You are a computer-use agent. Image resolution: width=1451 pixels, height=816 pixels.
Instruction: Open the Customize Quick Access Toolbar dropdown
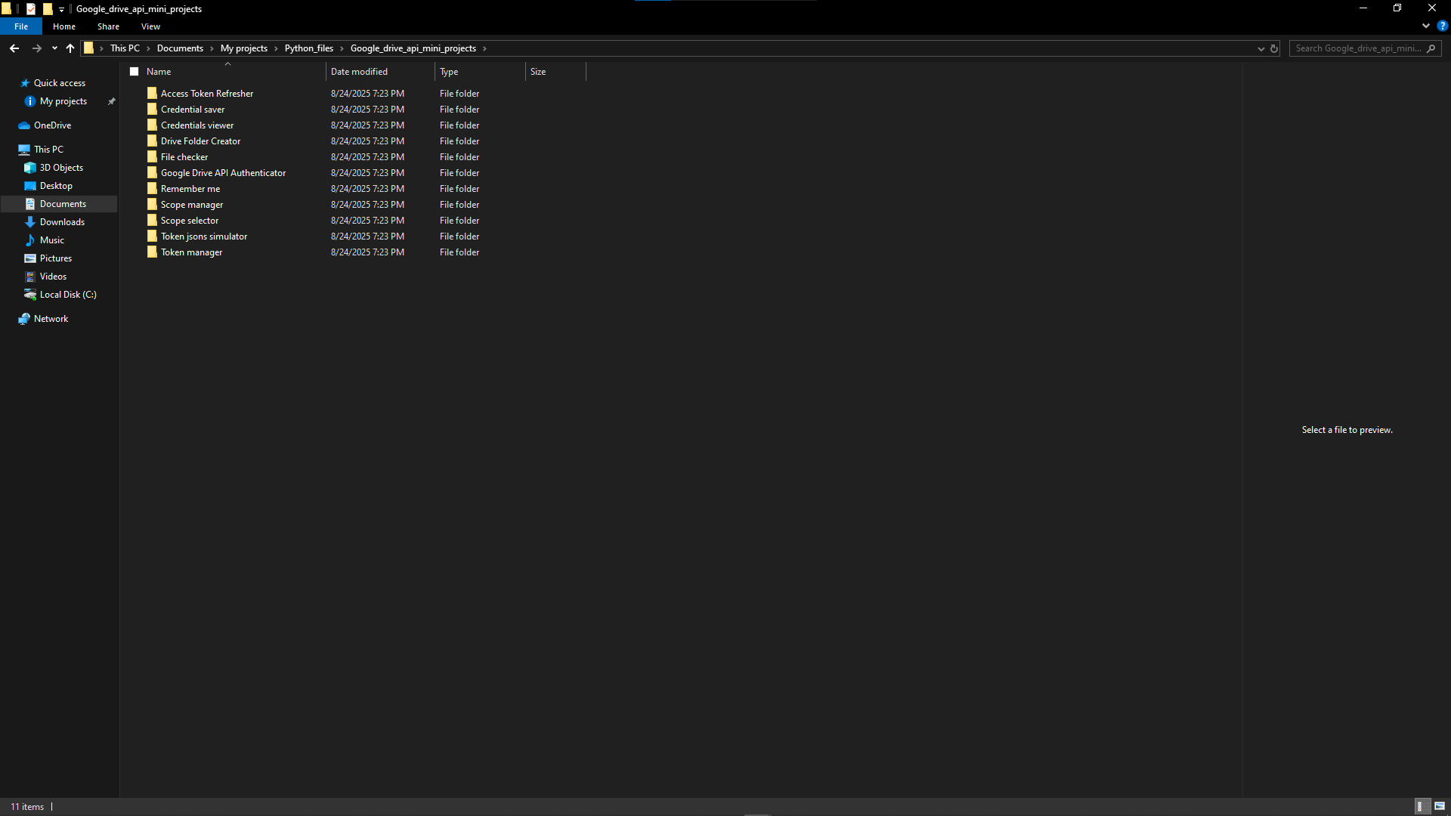[x=62, y=9]
